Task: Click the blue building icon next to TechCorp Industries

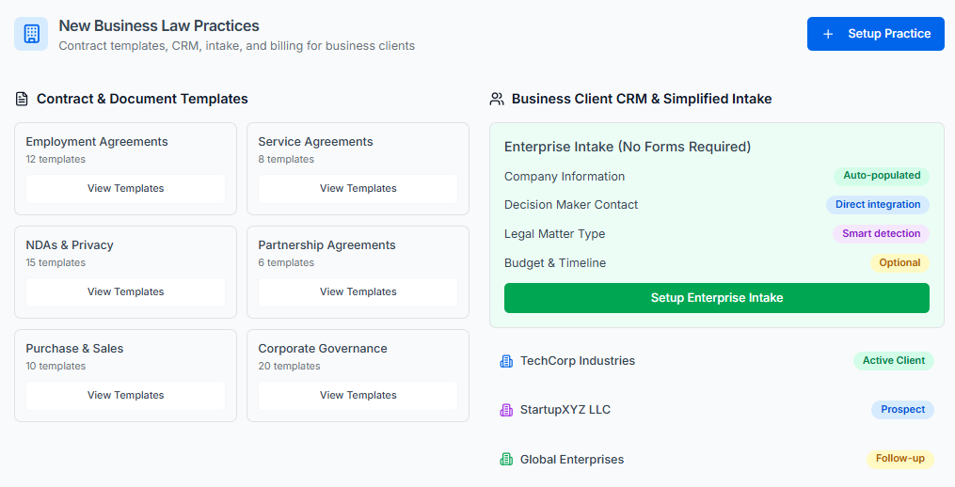Action: click(x=506, y=361)
